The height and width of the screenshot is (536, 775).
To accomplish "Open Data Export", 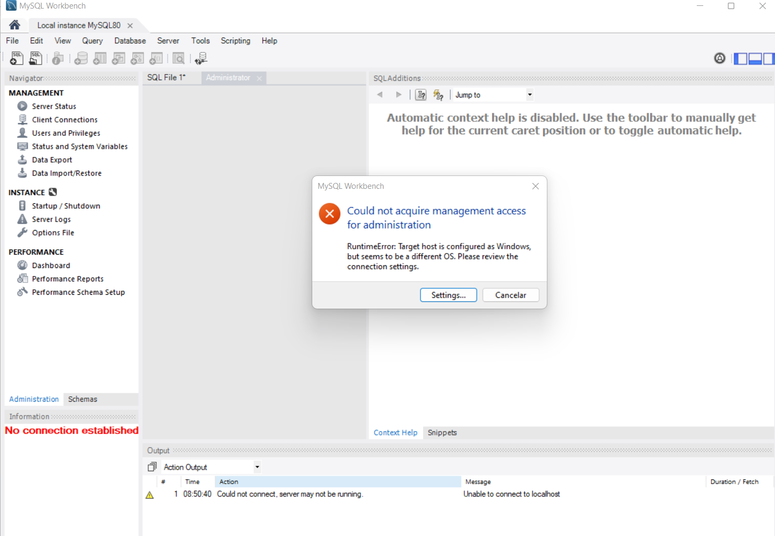I will [x=51, y=160].
